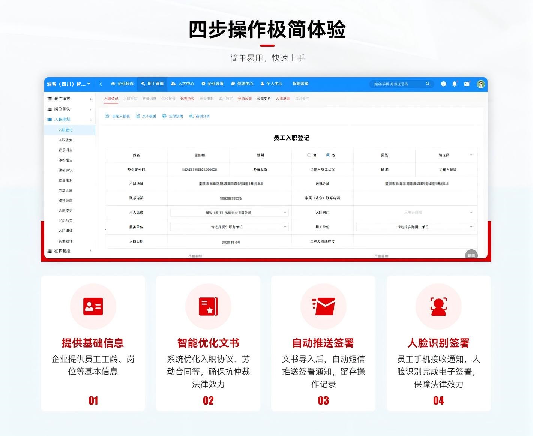Click the mail envelope icon
Viewport: 533px width, 436px height.
click(x=467, y=84)
